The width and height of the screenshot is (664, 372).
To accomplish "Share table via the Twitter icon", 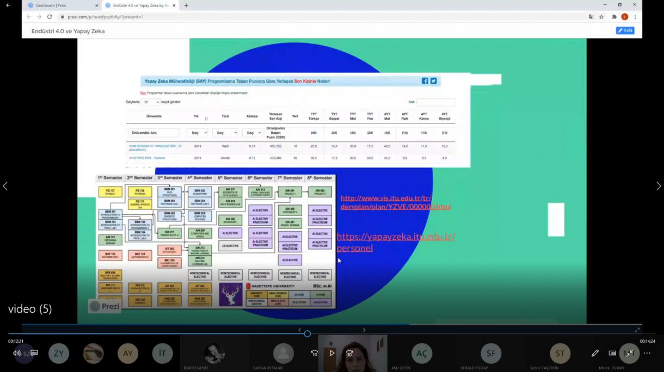I will [434, 81].
